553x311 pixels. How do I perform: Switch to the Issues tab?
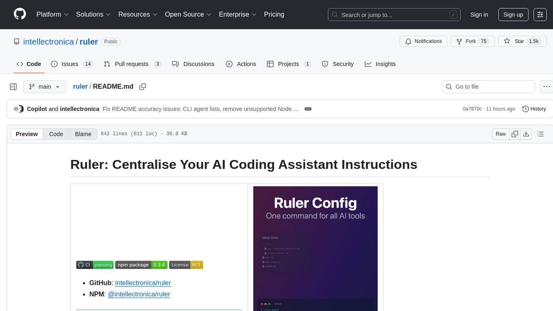point(72,64)
